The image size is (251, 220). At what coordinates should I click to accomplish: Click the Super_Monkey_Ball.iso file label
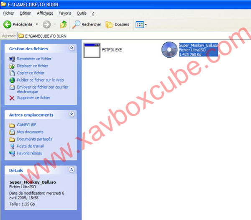[198, 50]
